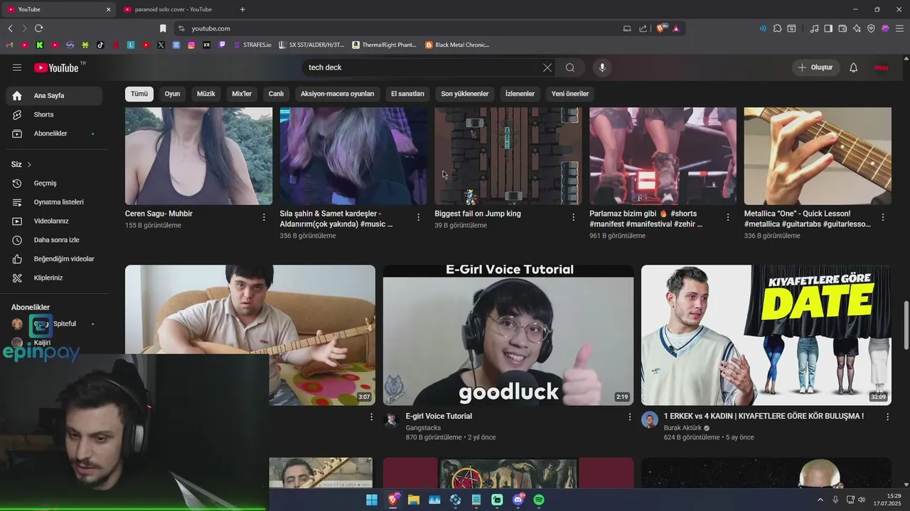This screenshot has height=511, width=910.
Task: Start voice search with microphone
Action: point(602,67)
